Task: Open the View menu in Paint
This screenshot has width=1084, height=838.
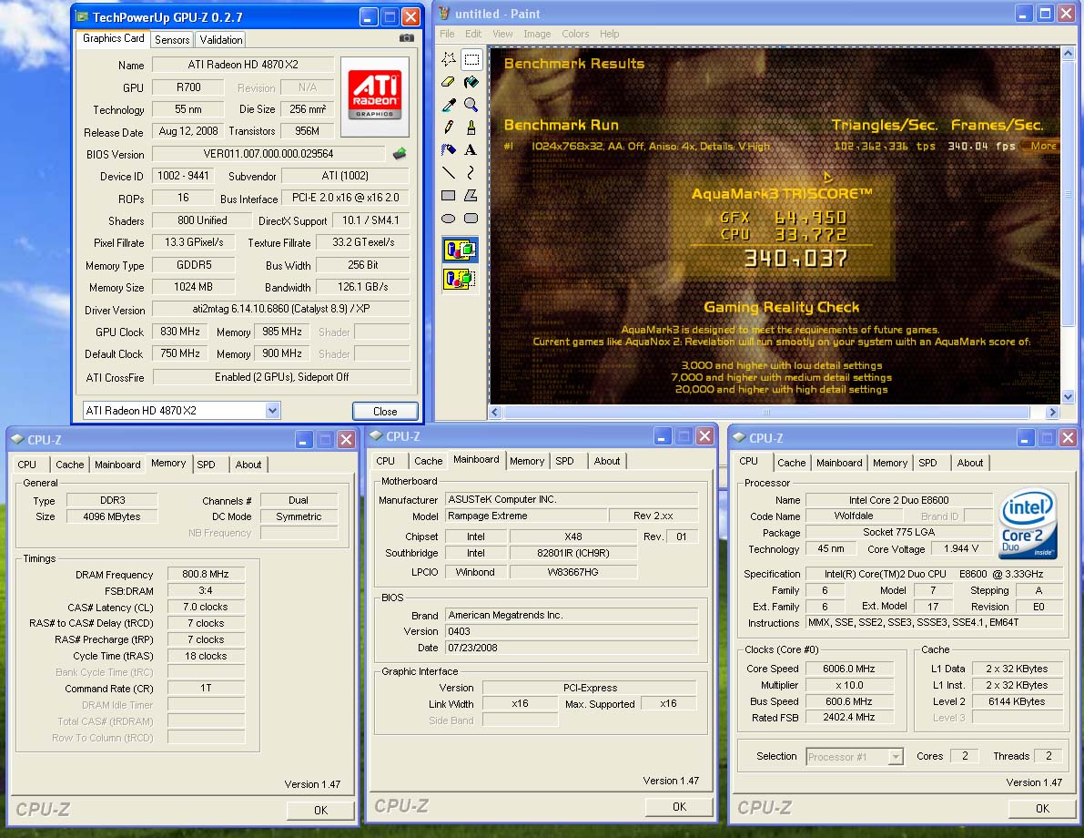Action: tap(502, 34)
